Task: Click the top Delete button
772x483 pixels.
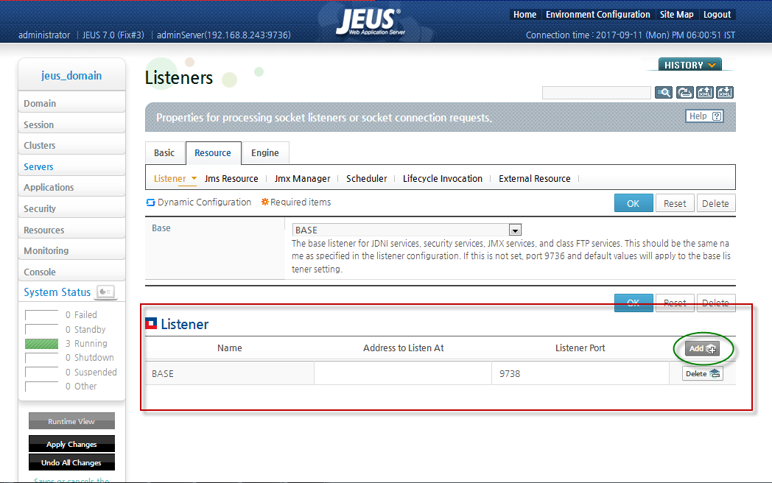Action: click(716, 203)
